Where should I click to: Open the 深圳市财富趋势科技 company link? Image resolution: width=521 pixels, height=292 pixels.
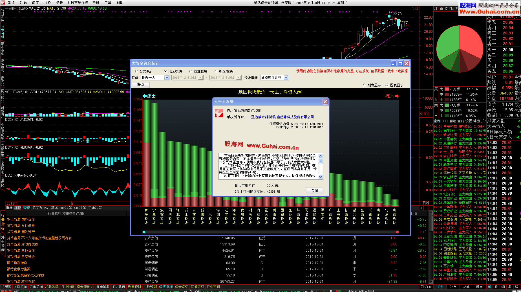[x=282, y=117]
